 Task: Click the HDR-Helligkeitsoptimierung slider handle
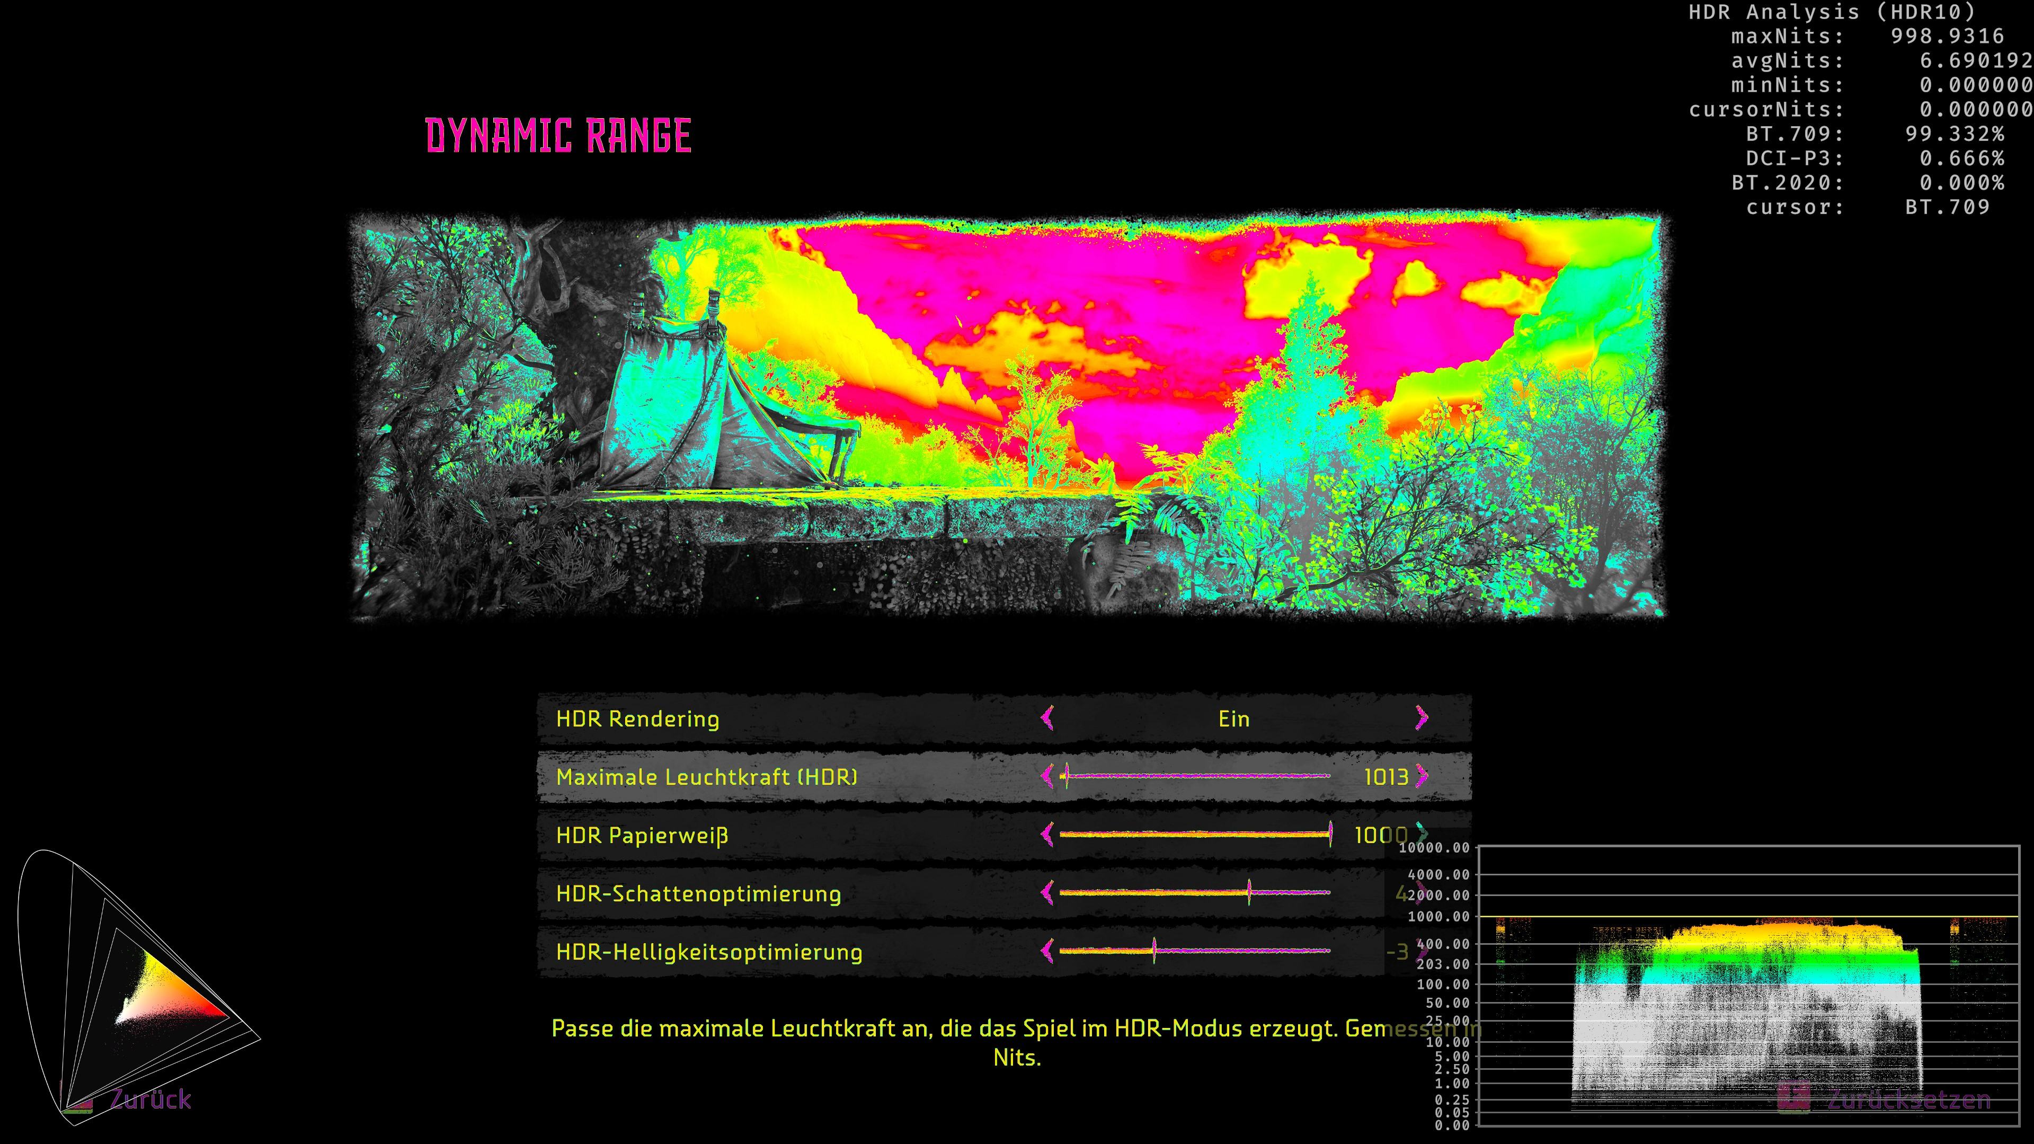(1153, 951)
